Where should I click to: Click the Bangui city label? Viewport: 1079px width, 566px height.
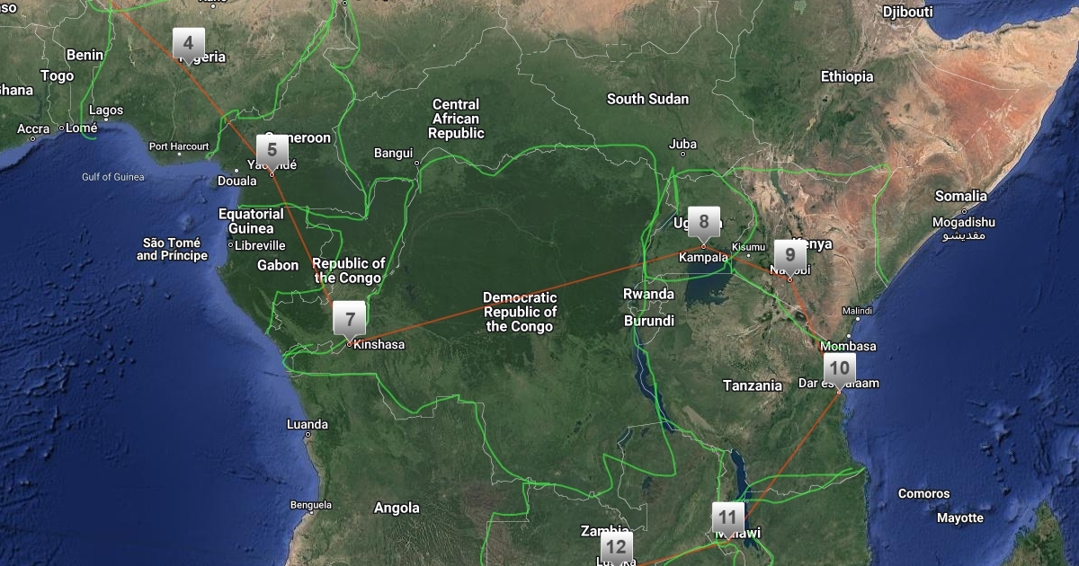point(393,153)
